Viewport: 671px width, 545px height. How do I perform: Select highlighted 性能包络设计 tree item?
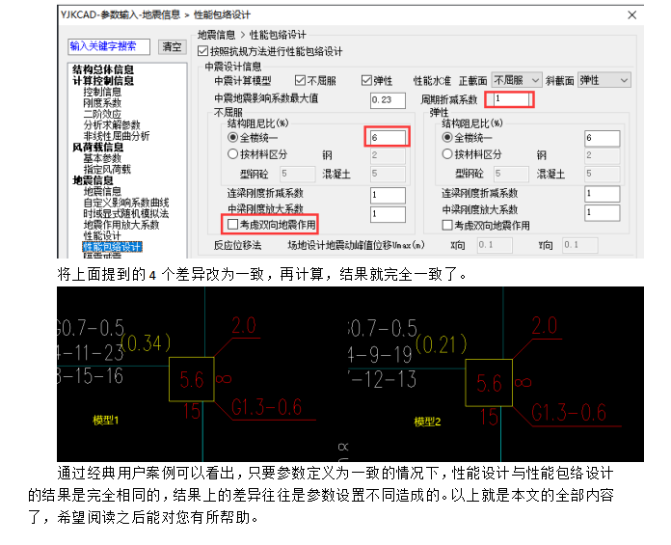point(112,247)
